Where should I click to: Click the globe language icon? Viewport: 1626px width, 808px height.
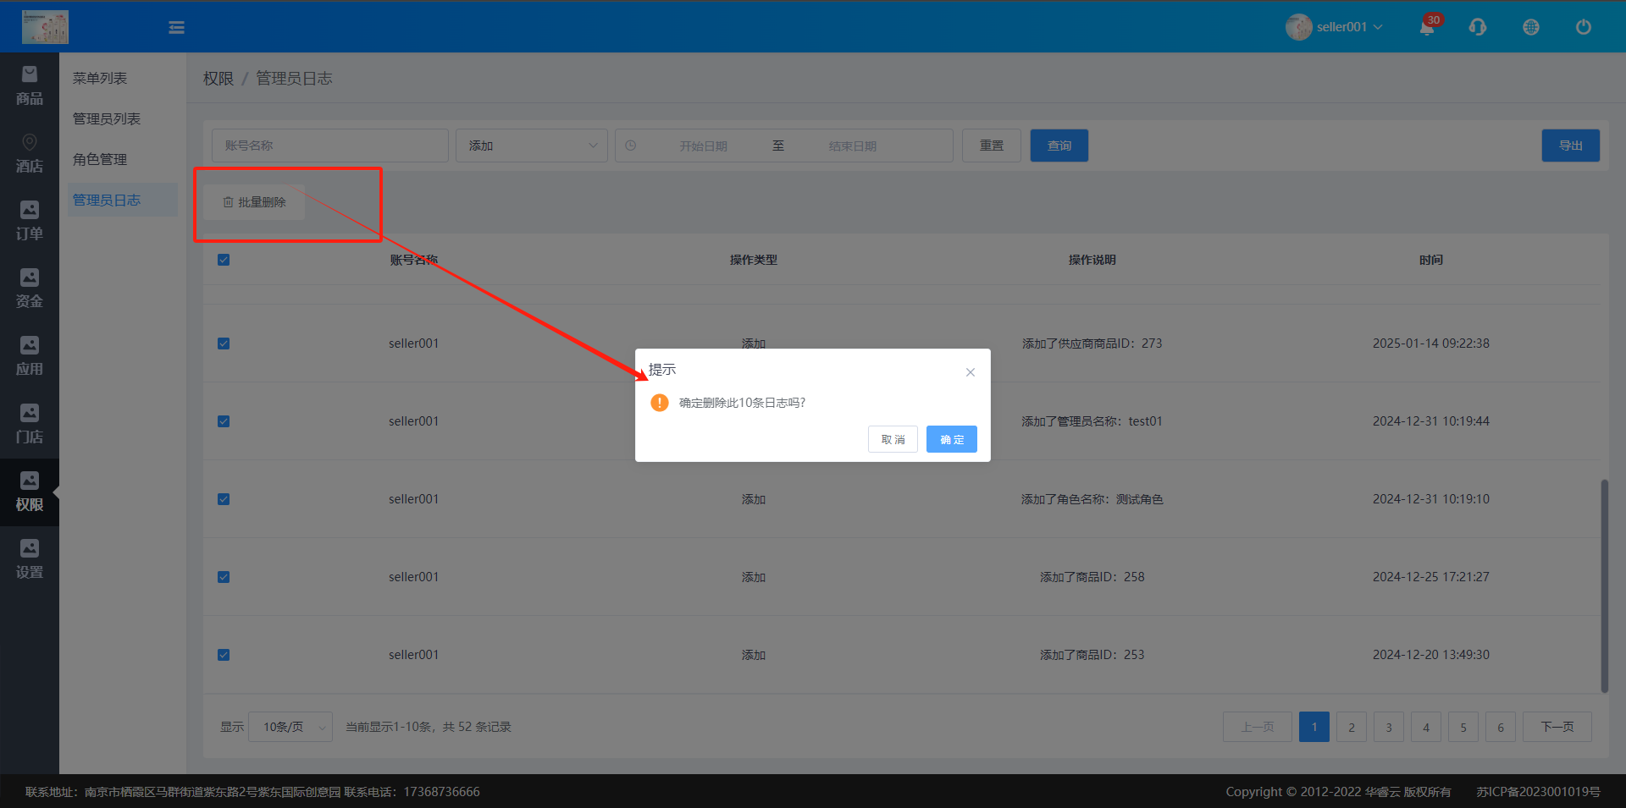(1530, 27)
